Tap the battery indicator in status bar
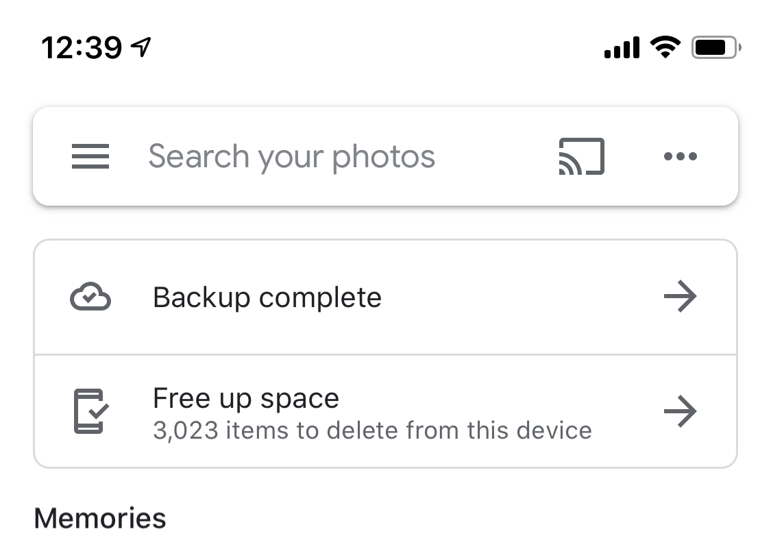Viewport: 771px width, 549px height. 716,48
